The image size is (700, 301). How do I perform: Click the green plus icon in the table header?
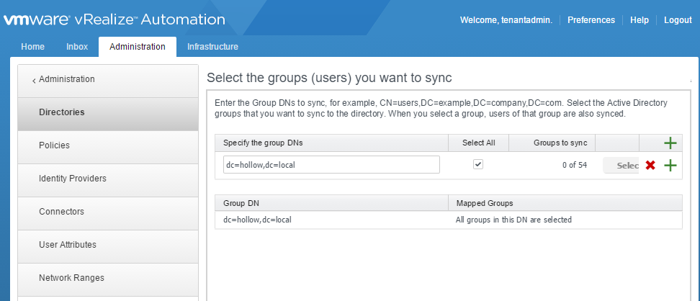coord(670,143)
